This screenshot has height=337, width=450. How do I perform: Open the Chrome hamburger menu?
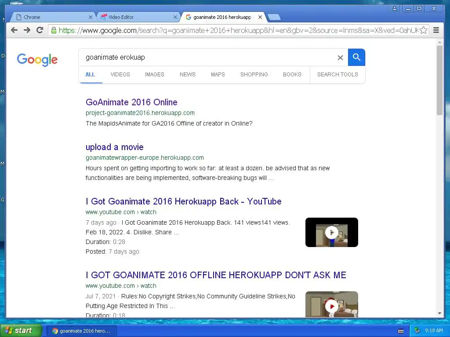point(436,30)
